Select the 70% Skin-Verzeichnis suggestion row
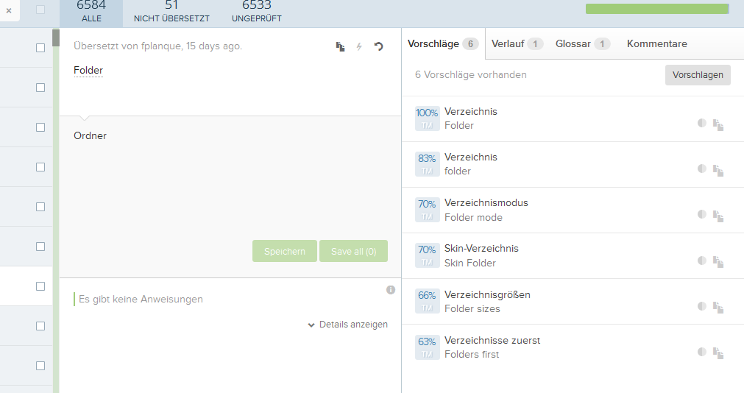 [573, 256]
